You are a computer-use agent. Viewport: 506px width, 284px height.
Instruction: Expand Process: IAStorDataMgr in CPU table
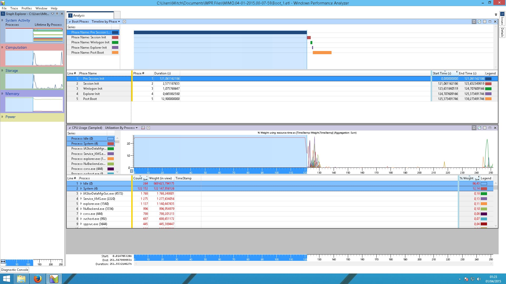click(81, 194)
